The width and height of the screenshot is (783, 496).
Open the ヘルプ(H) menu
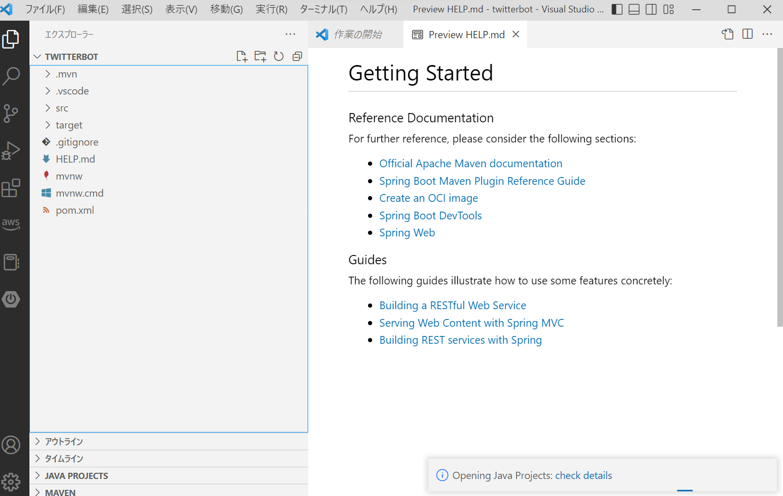[x=378, y=9]
